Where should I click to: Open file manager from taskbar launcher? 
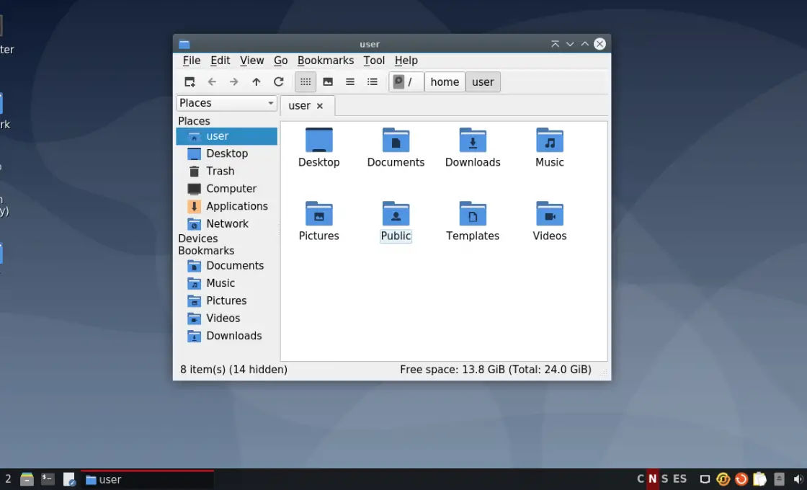(x=27, y=480)
